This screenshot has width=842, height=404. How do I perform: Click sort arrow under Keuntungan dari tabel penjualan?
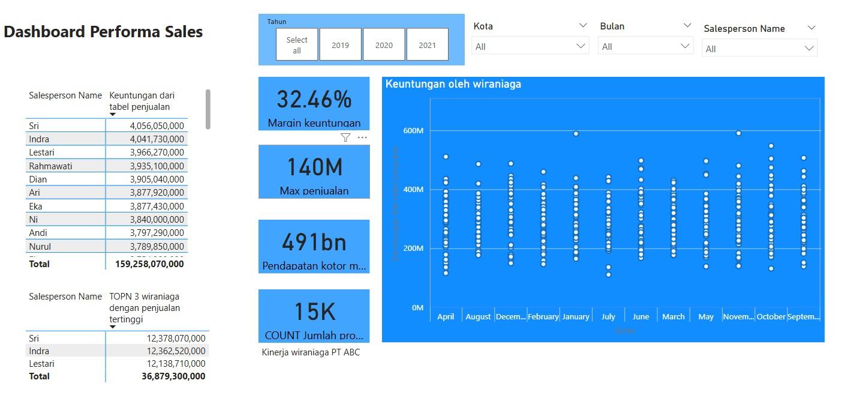click(x=112, y=114)
